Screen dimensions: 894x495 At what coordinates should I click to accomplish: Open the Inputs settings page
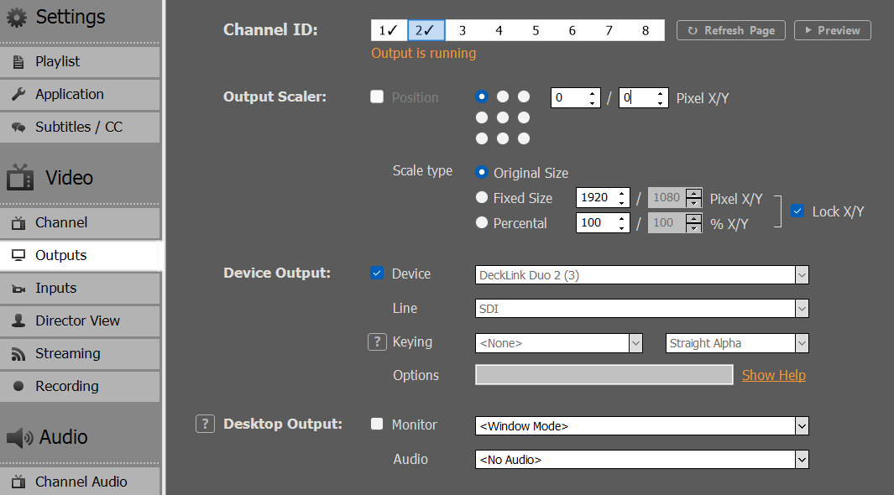80,288
